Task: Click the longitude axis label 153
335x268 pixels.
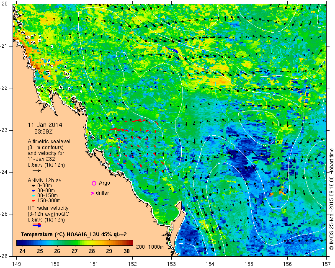Action: pyautogui.click(x=171, y=264)
